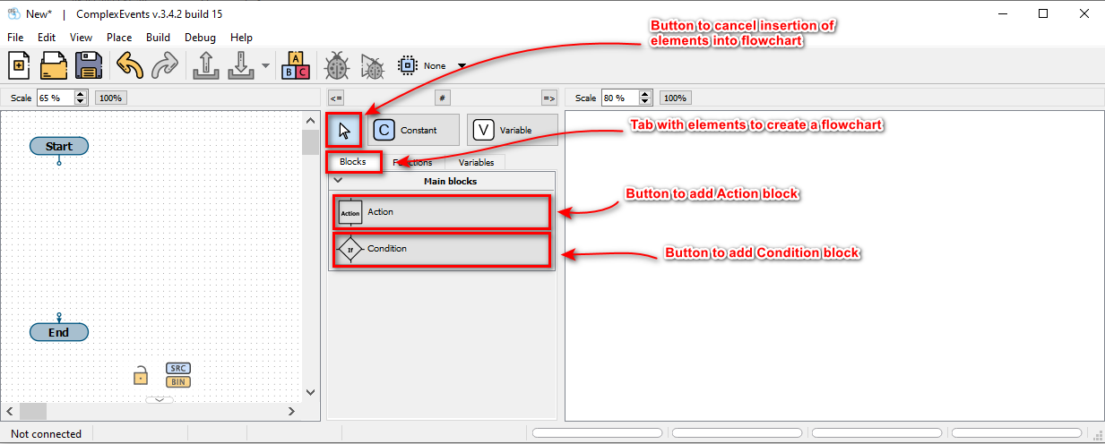
Task: Select the cursor pointer tool
Action: (344, 131)
